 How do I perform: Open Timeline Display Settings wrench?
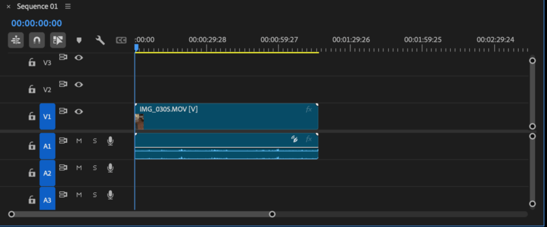tap(100, 40)
